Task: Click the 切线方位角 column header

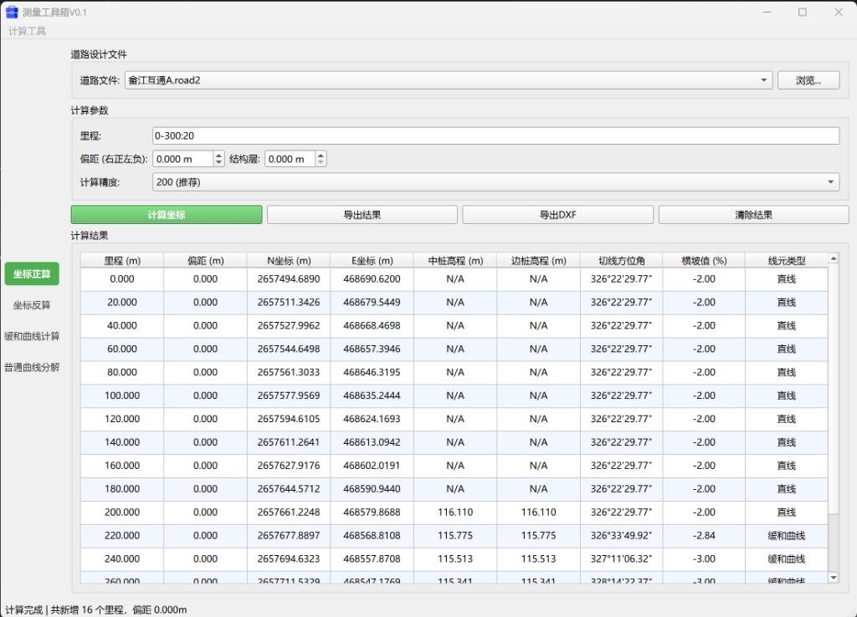Action: click(622, 261)
